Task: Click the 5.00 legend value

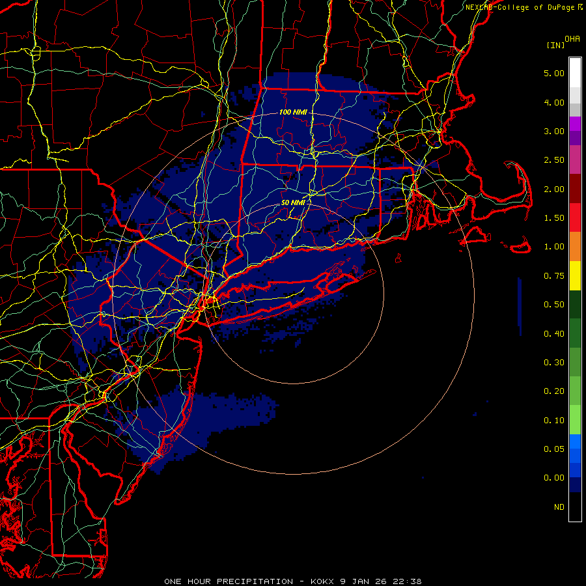Action: tap(554, 73)
